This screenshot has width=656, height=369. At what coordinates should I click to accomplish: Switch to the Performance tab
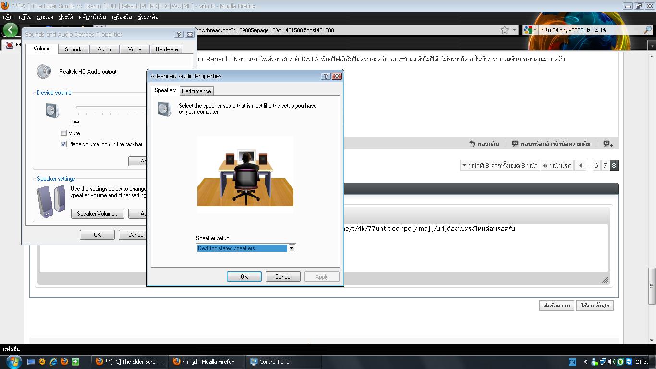(x=196, y=91)
